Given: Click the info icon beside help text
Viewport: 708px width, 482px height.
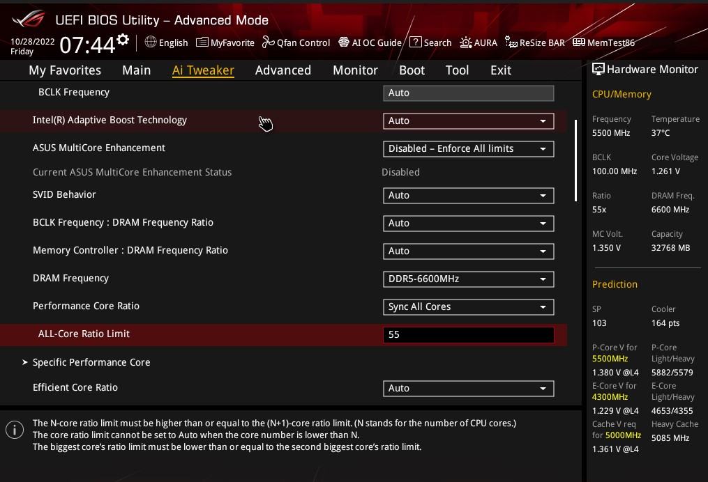Looking at the screenshot, I should 15,430.
